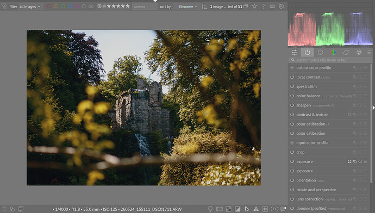Toggle the green color label filter
Image resolution: width=375 pixels, height=213 pixels.
pyautogui.click(x=63, y=7)
